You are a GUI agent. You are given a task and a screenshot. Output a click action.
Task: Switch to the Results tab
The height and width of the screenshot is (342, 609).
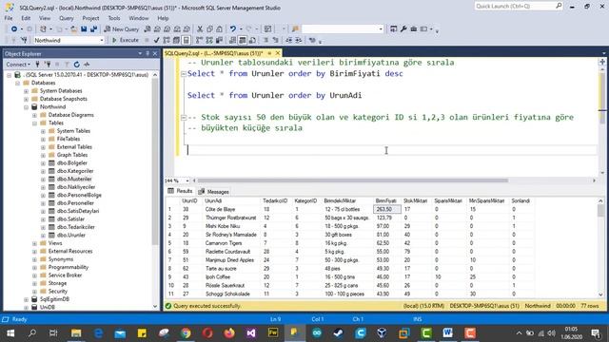click(x=180, y=191)
